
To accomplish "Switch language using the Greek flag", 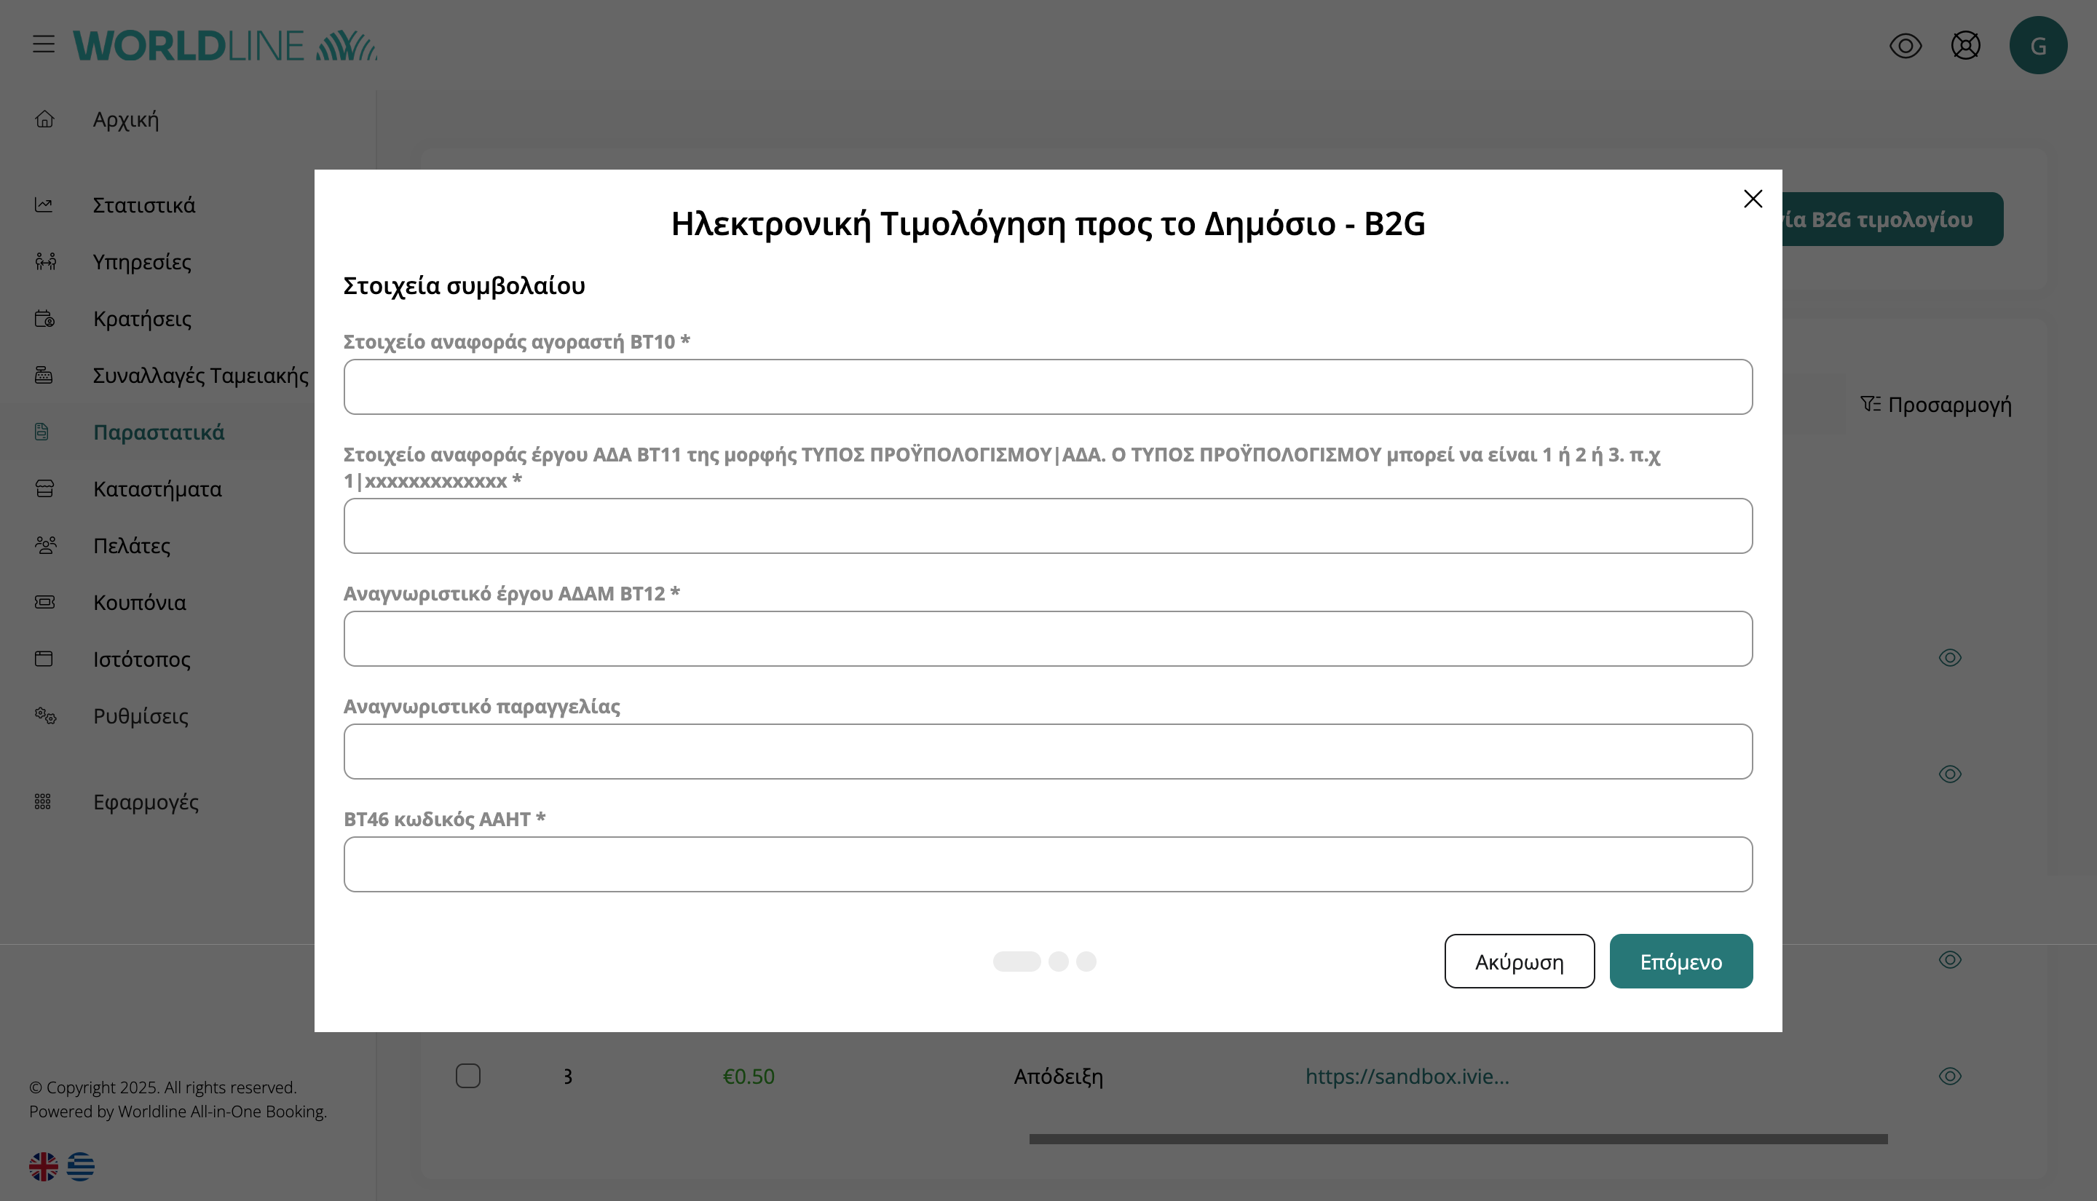I will [x=81, y=1165].
